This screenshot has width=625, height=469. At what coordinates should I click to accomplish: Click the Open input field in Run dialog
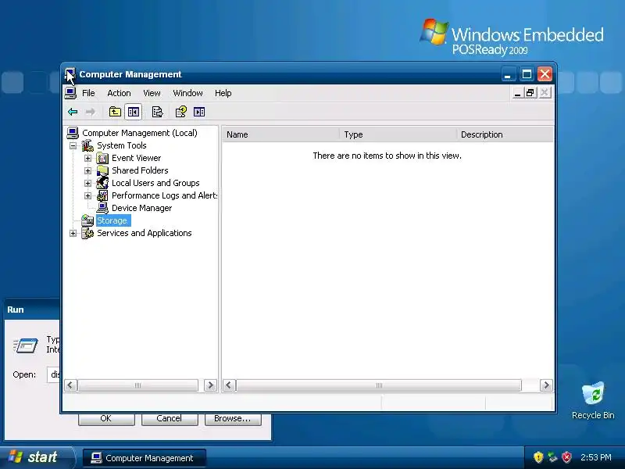click(53, 374)
